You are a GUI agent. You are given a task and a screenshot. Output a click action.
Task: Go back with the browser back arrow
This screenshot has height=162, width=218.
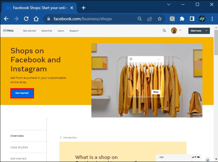(6, 19)
